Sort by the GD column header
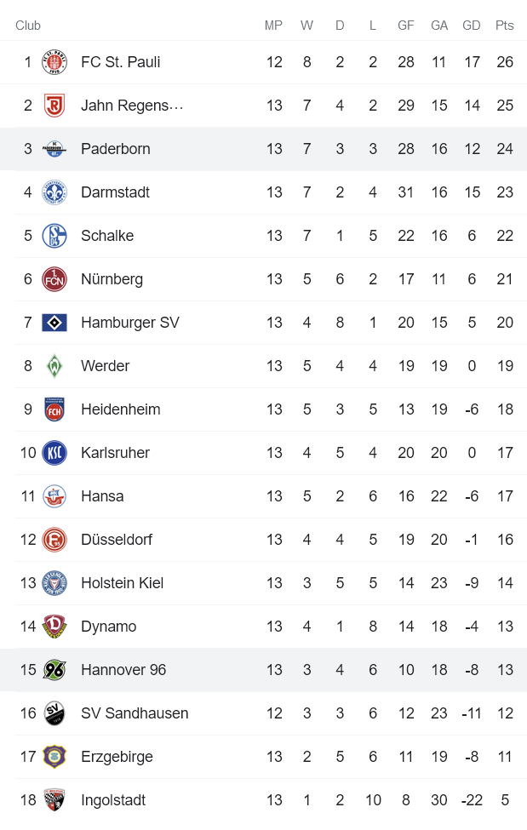This screenshot has height=830, width=527. (471, 26)
